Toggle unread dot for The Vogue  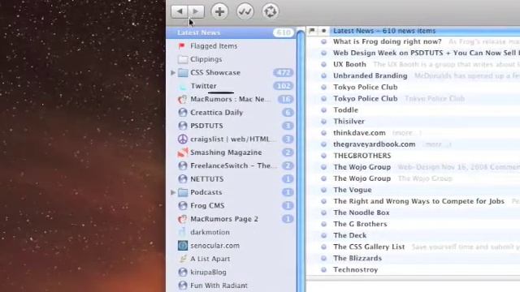click(x=324, y=190)
